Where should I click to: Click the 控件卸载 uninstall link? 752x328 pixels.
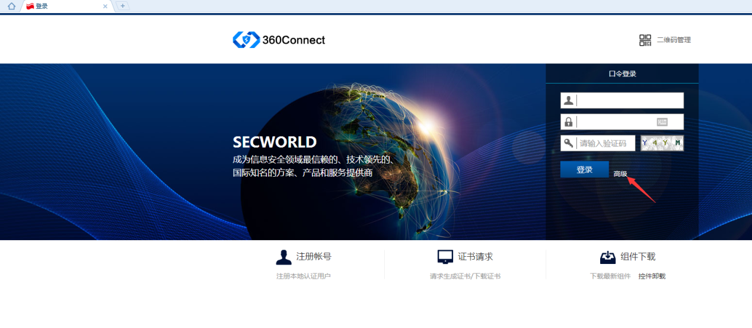pyautogui.click(x=652, y=276)
